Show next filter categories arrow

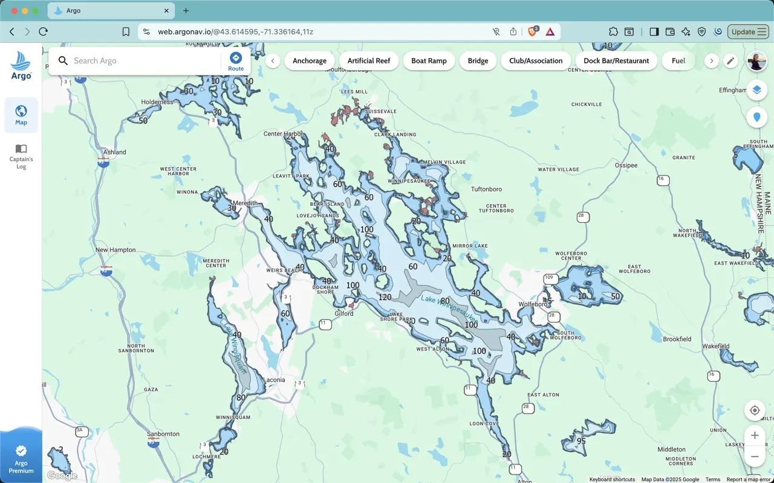(x=712, y=61)
